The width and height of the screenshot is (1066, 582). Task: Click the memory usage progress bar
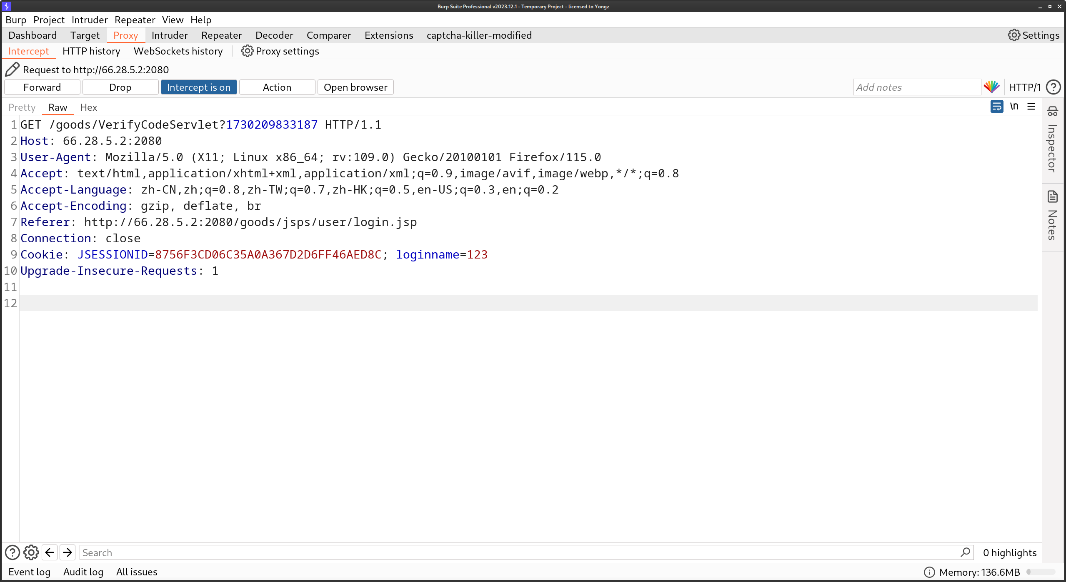(x=1041, y=572)
